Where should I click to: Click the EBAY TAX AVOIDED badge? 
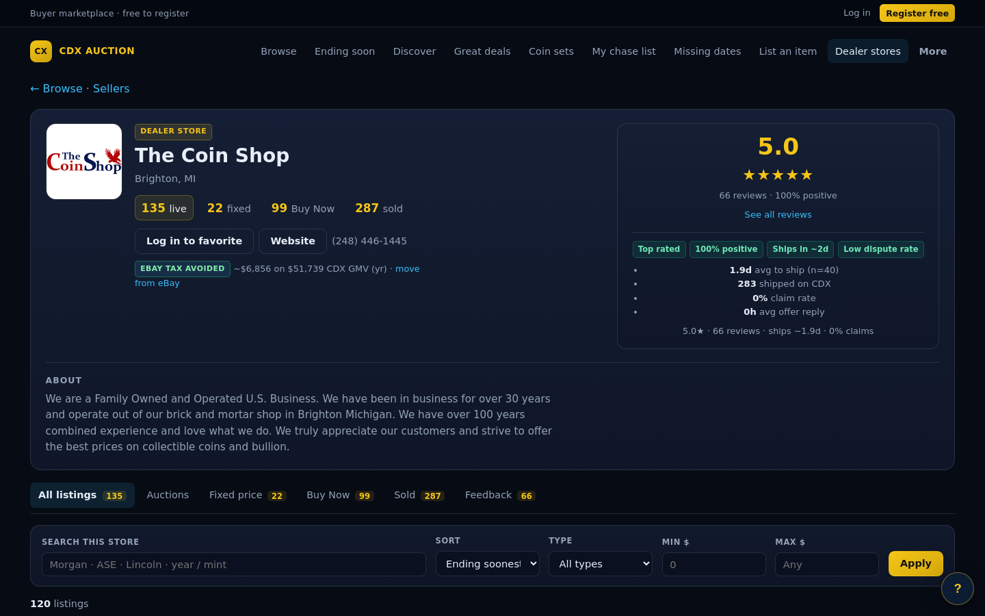pyautogui.click(x=183, y=269)
